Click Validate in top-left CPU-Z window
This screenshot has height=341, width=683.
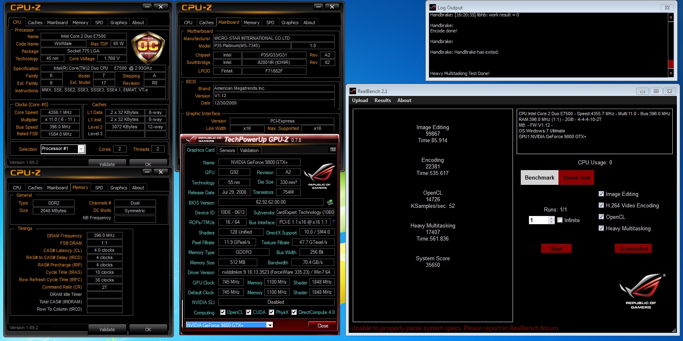pos(107,164)
